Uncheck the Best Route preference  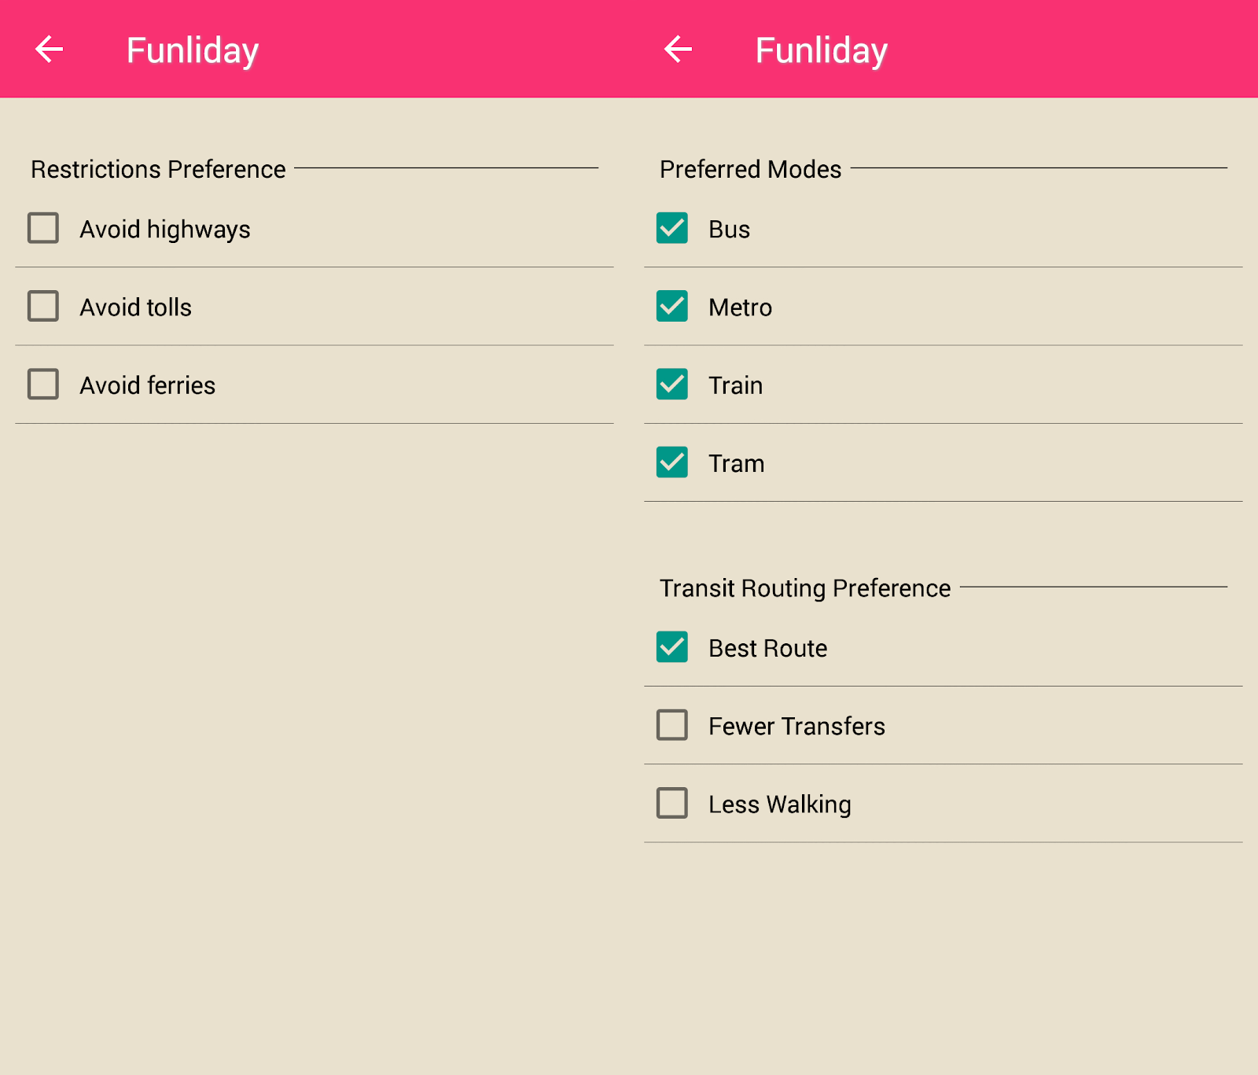(672, 647)
